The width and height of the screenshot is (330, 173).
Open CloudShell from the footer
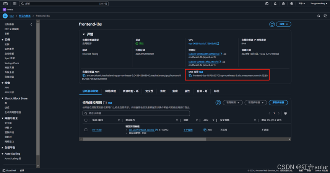pyautogui.click(x=9, y=170)
